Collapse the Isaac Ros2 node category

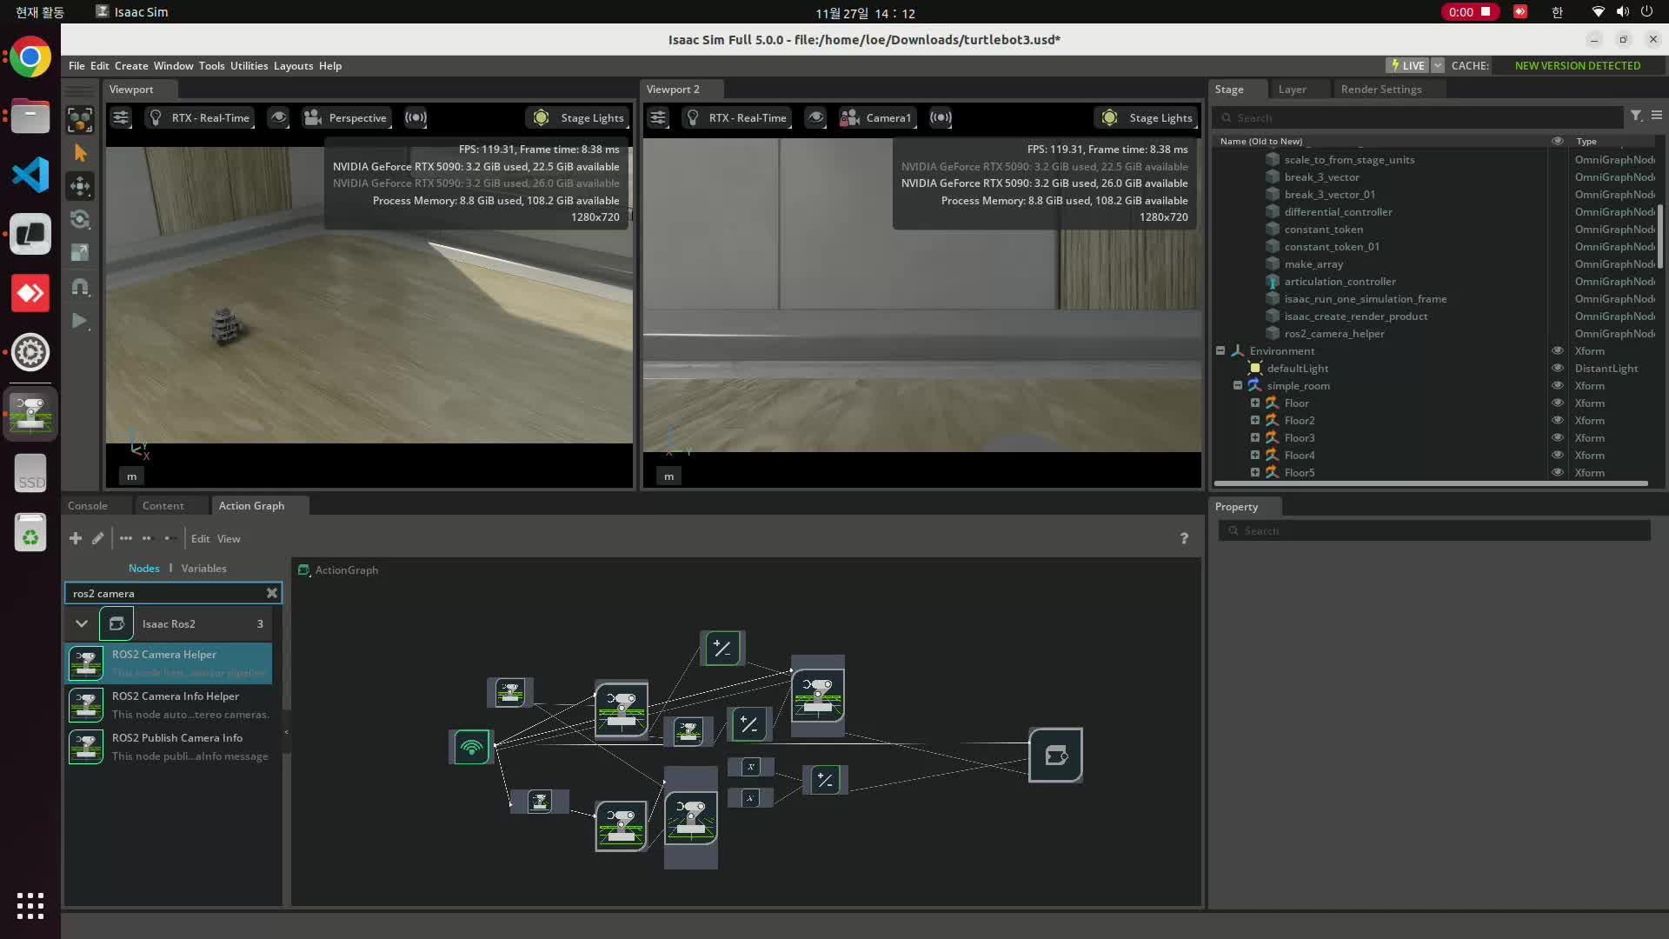pos(82,623)
